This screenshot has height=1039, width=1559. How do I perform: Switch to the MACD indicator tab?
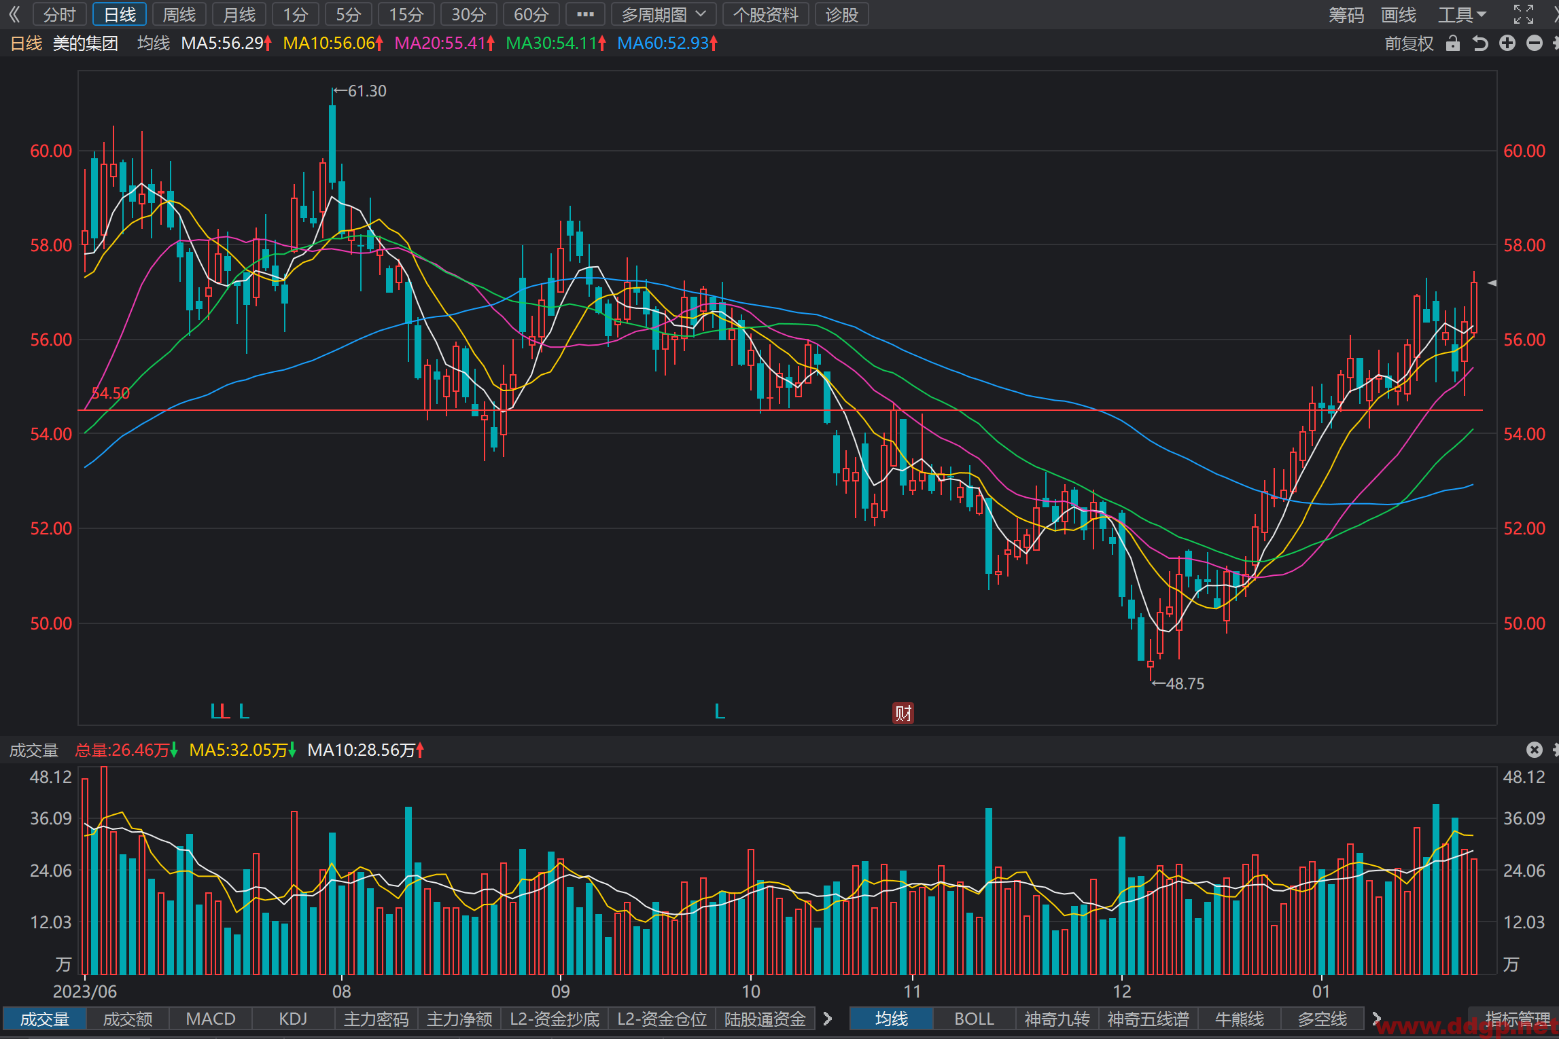[211, 1019]
